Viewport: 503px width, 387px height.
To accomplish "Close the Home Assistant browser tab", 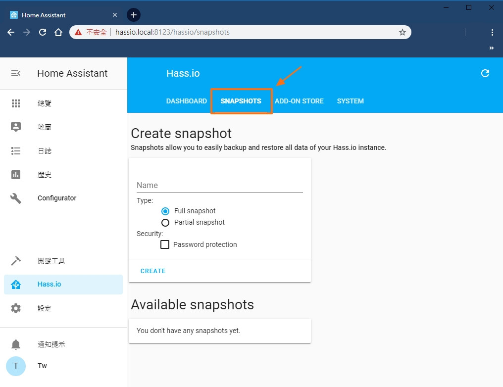I will 115,15.
